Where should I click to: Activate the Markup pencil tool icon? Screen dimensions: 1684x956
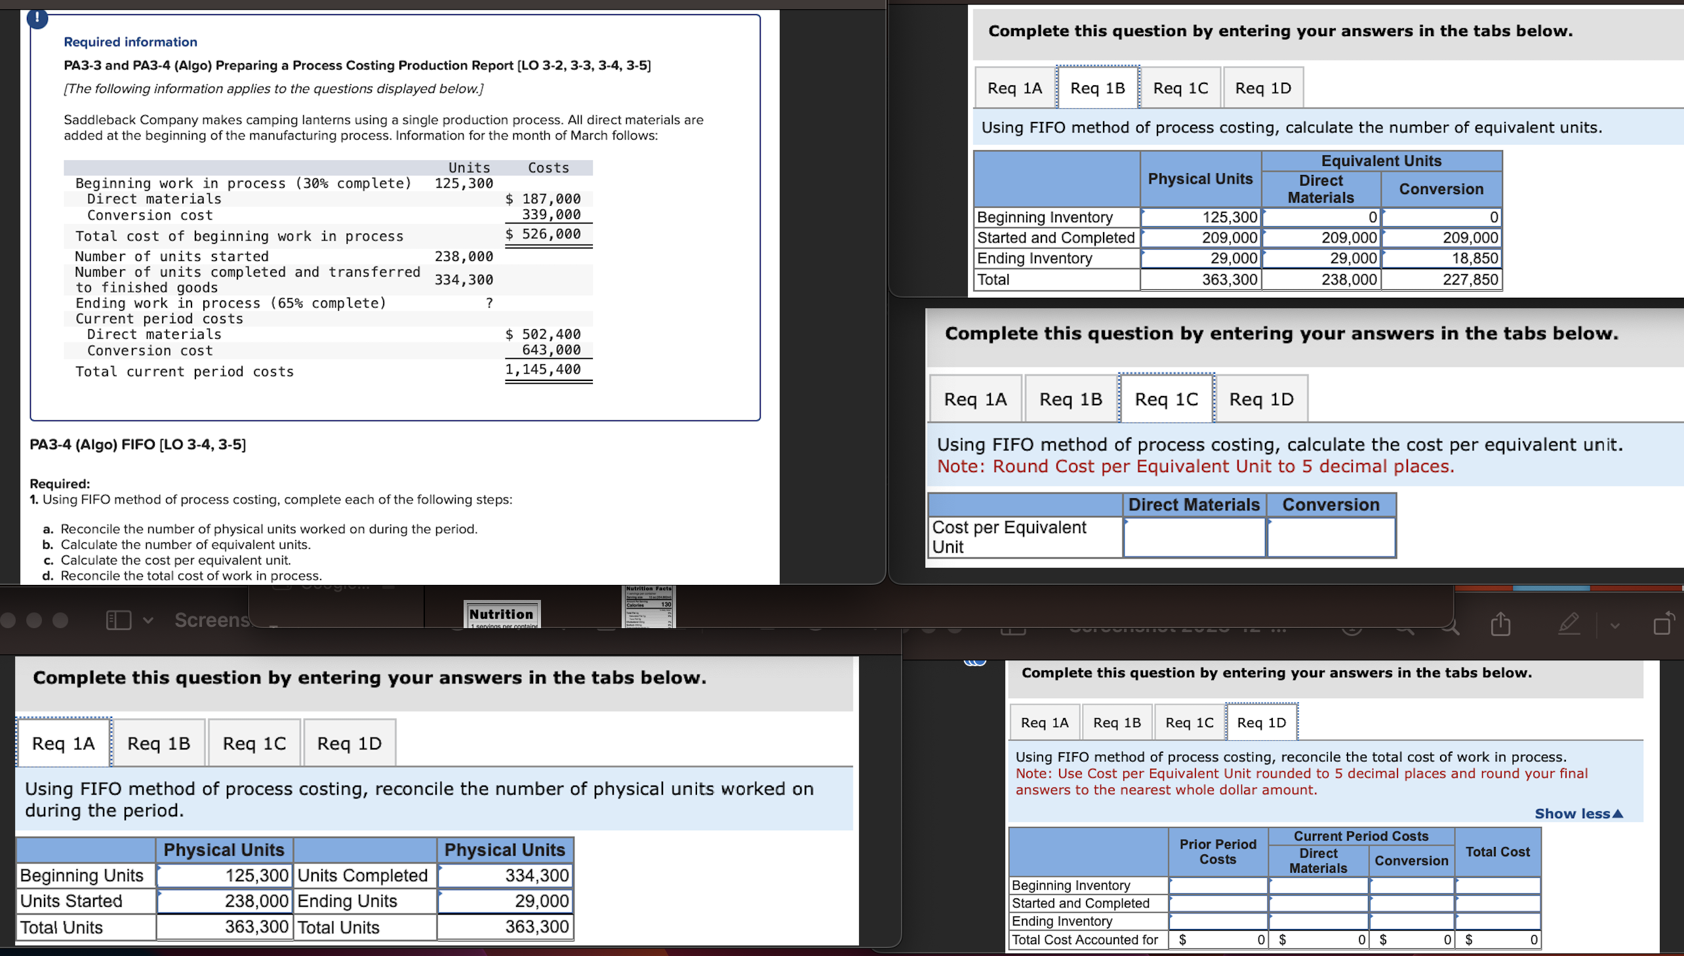click(1569, 624)
